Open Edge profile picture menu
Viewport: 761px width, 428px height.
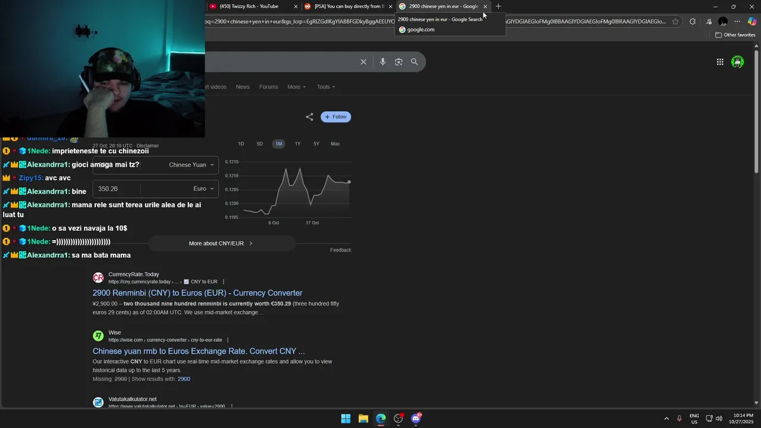click(x=723, y=21)
